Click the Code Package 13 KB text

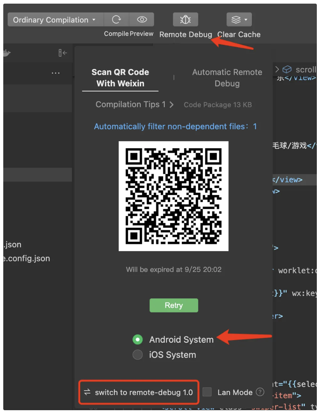pyautogui.click(x=218, y=105)
